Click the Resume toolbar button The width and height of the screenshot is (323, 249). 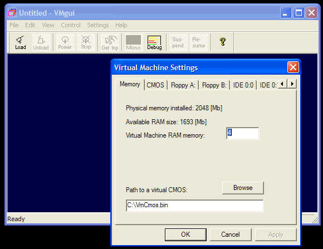click(199, 42)
